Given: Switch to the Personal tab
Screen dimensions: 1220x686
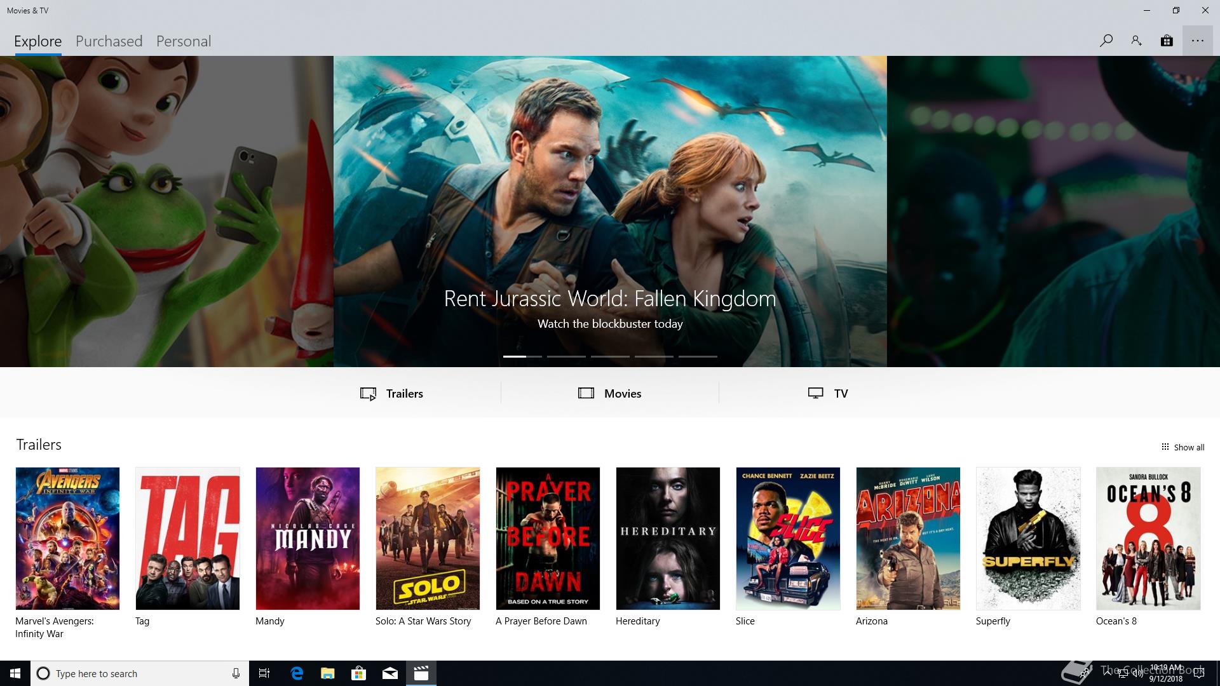Looking at the screenshot, I should [x=184, y=41].
